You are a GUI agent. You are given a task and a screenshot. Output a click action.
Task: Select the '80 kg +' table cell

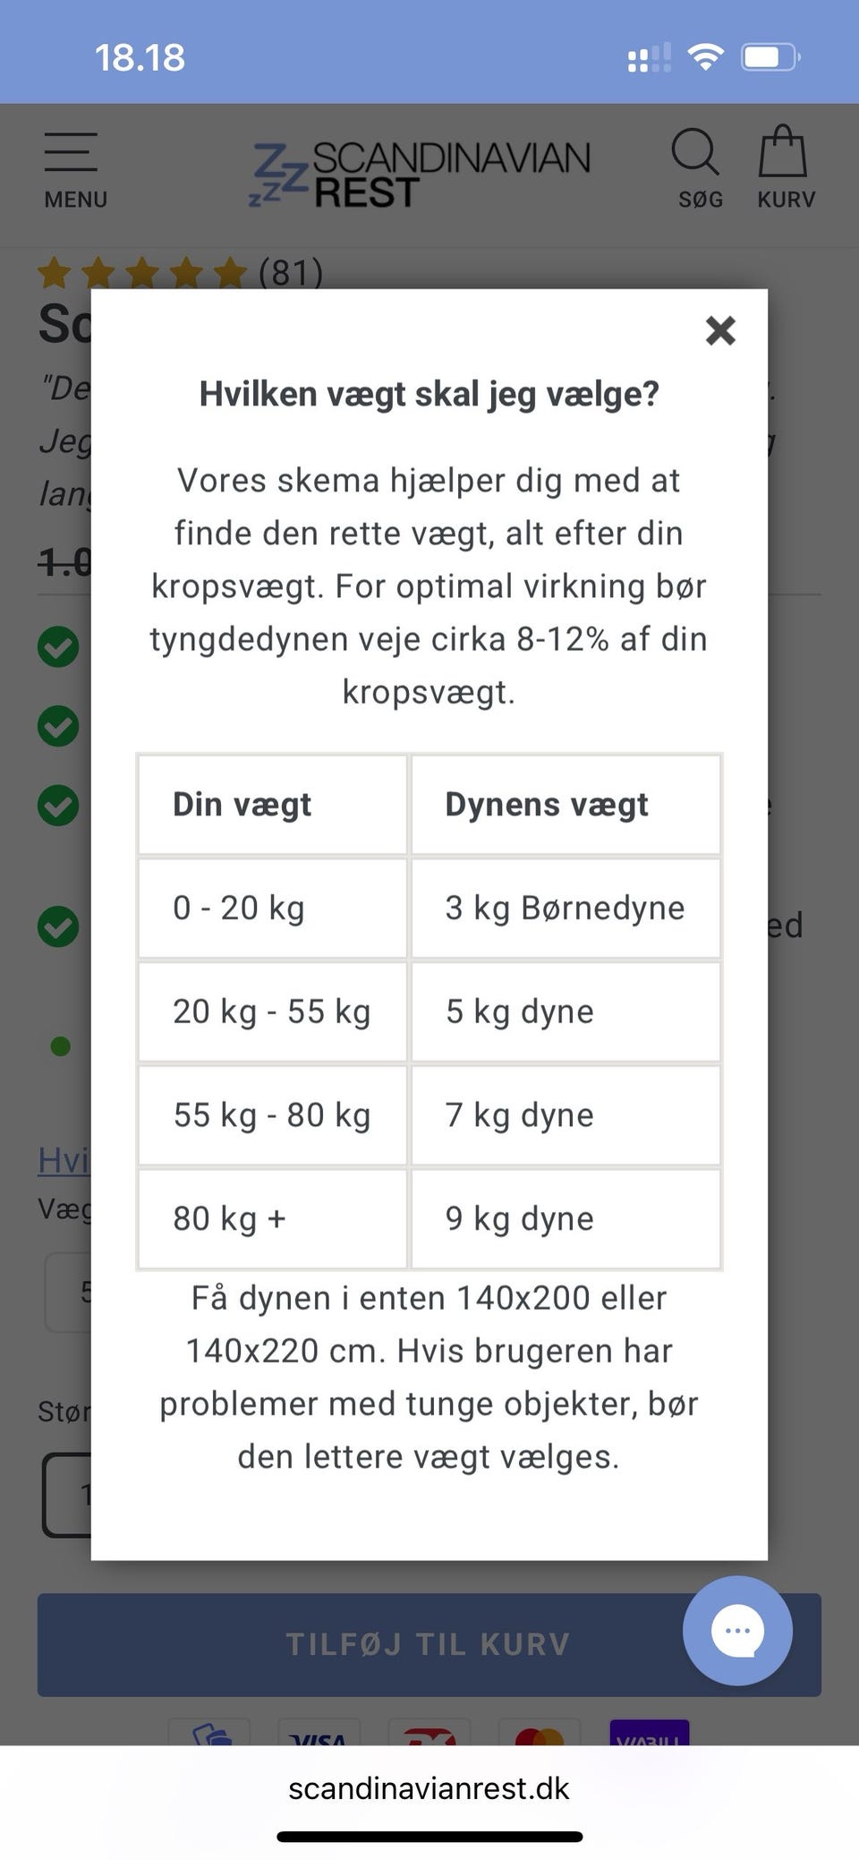(x=272, y=1219)
